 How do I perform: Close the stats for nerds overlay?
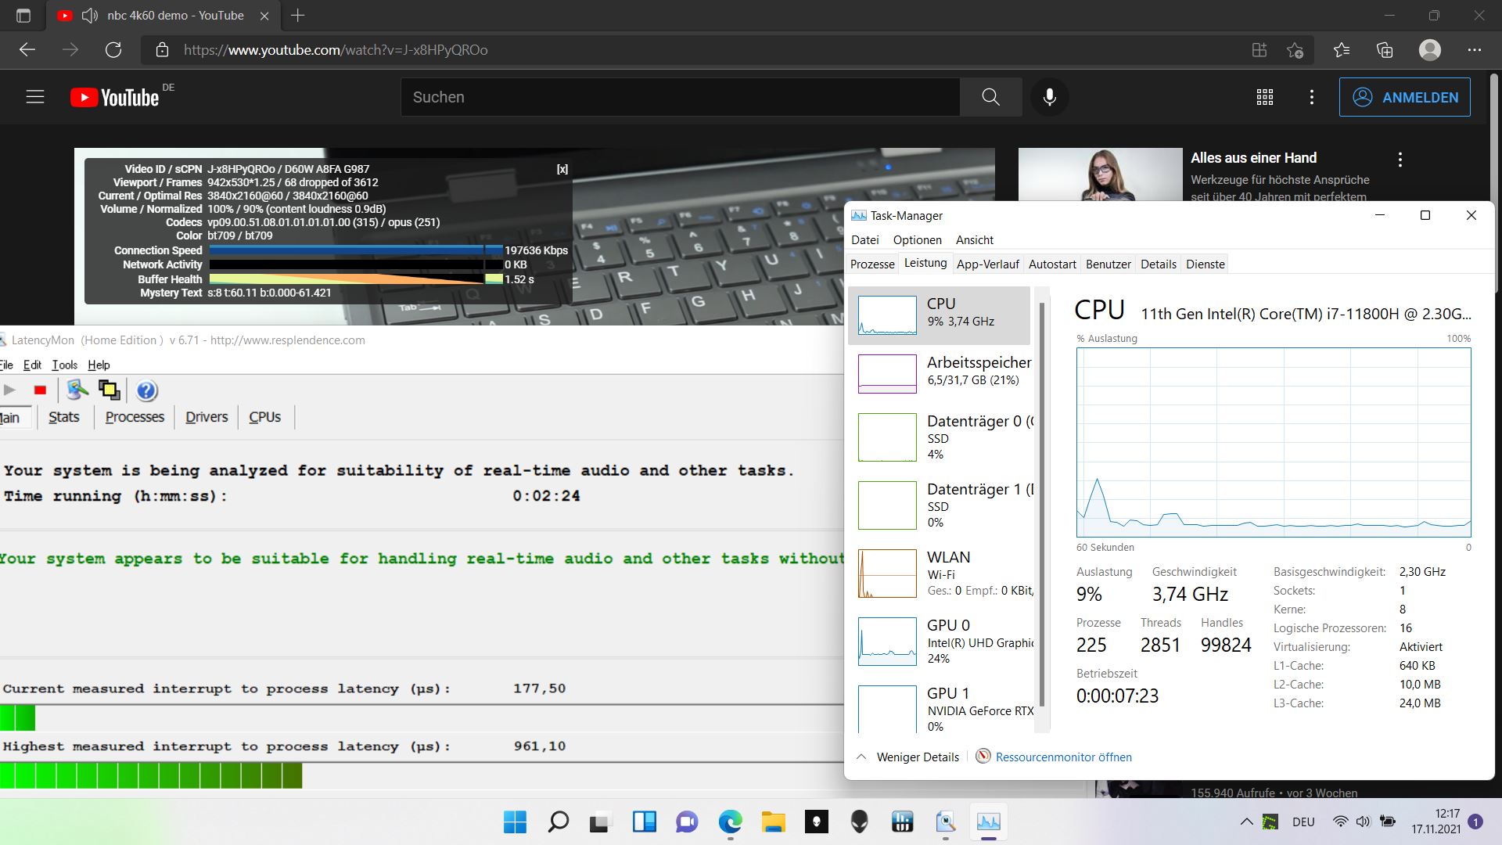click(x=562, y=169)
